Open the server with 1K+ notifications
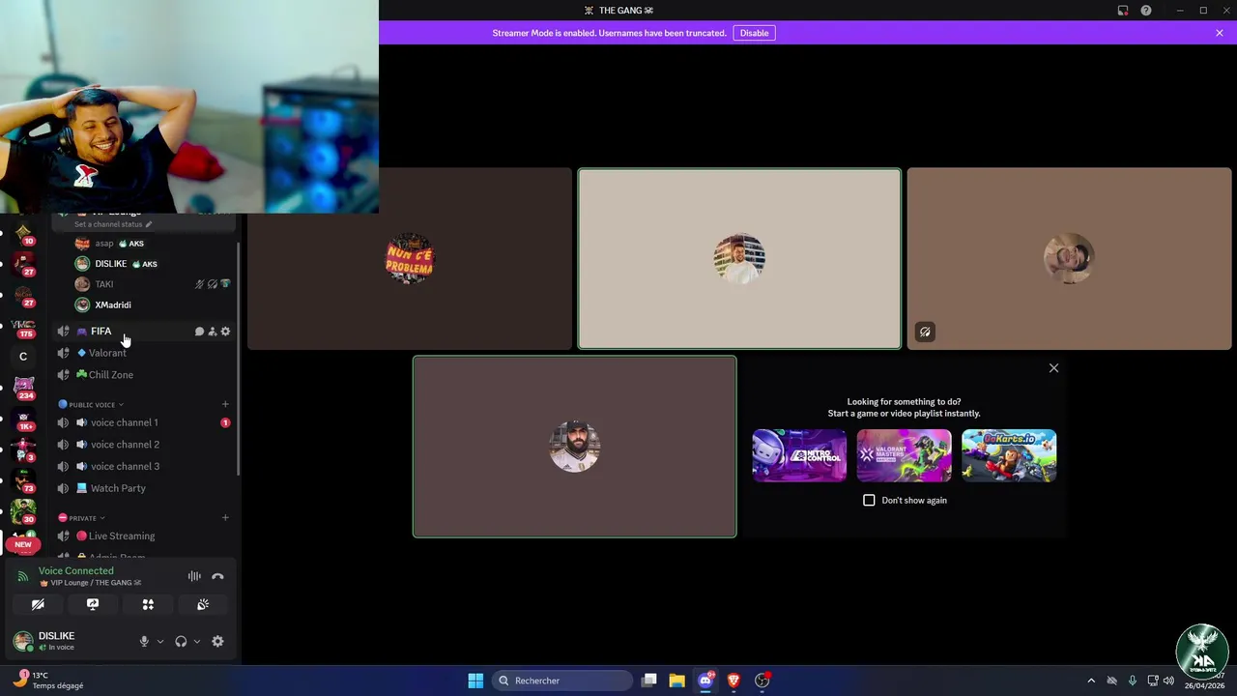 tap(23, 420)
